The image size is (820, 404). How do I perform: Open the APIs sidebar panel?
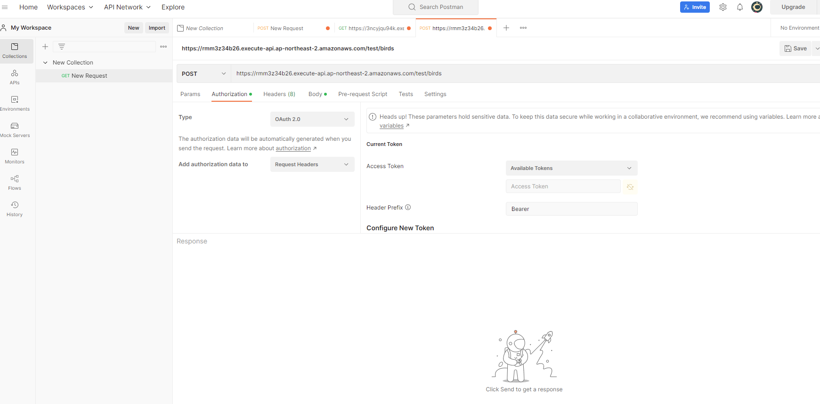tap(15, 77)
